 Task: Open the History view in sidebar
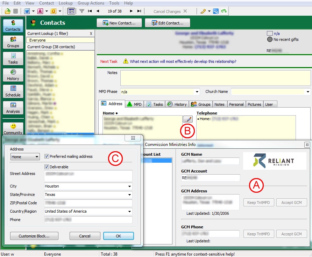(x=13, y=75)
